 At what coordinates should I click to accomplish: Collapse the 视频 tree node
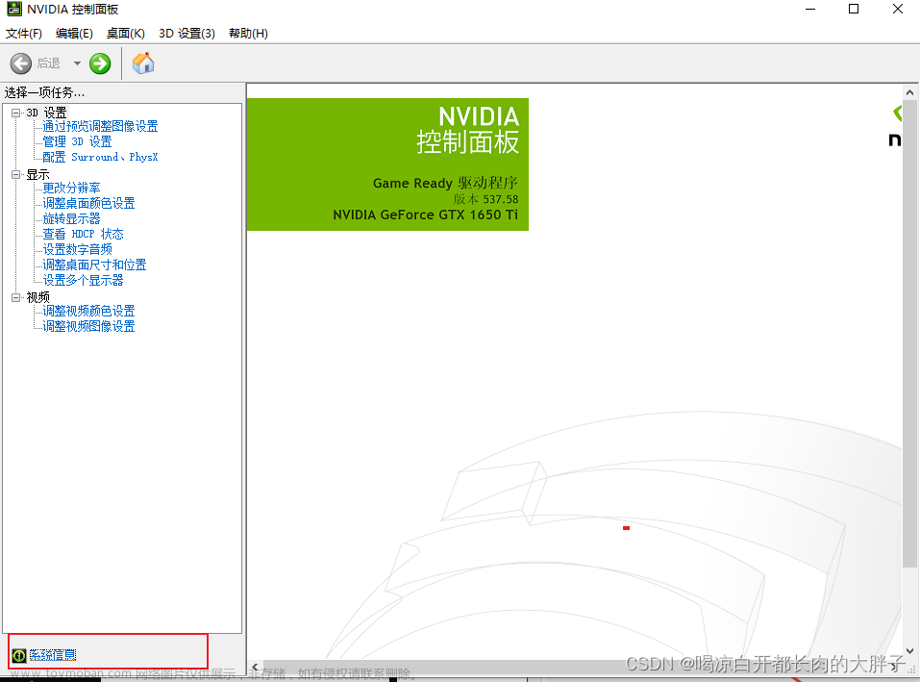15,297
